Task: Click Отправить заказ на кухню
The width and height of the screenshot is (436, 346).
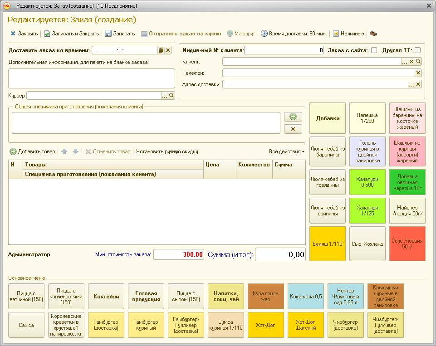Action: coord(181,34)
